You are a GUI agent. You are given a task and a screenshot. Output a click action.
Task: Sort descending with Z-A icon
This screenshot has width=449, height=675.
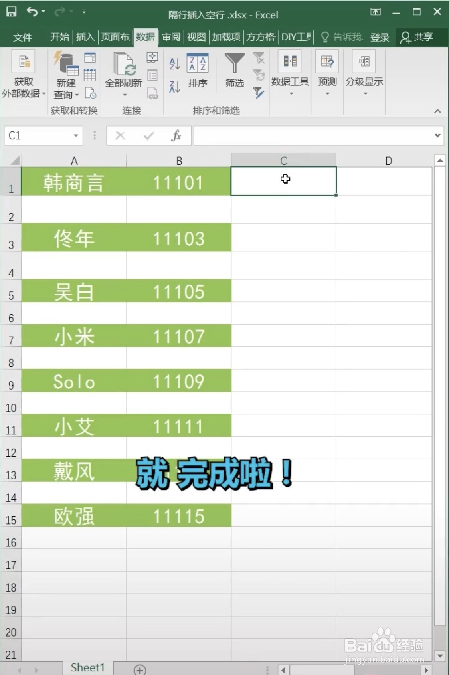click(x=174, y=86)
